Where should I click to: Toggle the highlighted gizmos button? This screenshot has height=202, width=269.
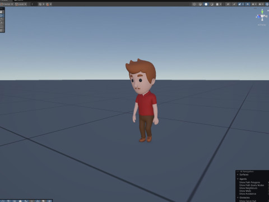[248, 4]
